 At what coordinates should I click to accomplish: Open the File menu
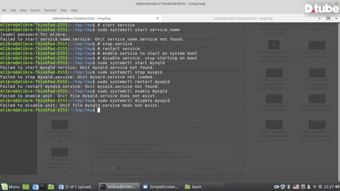tap(4, 10)
